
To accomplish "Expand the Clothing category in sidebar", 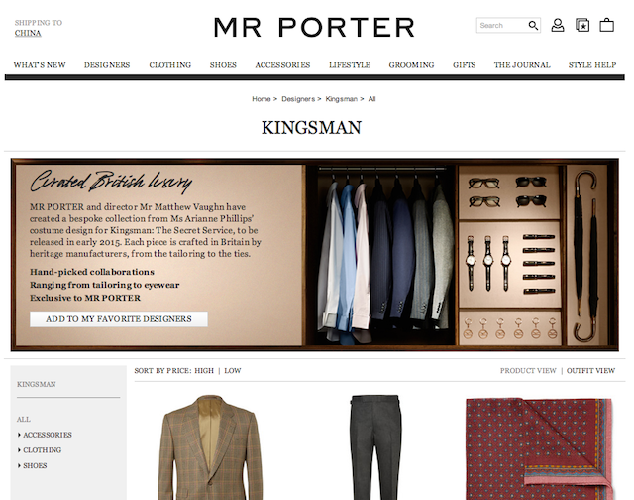I will click(x=40, y=450).
